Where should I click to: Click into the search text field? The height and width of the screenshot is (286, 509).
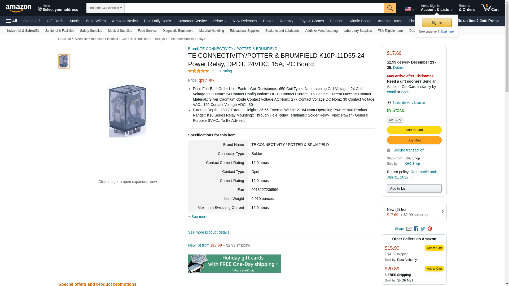click(254, 8)
